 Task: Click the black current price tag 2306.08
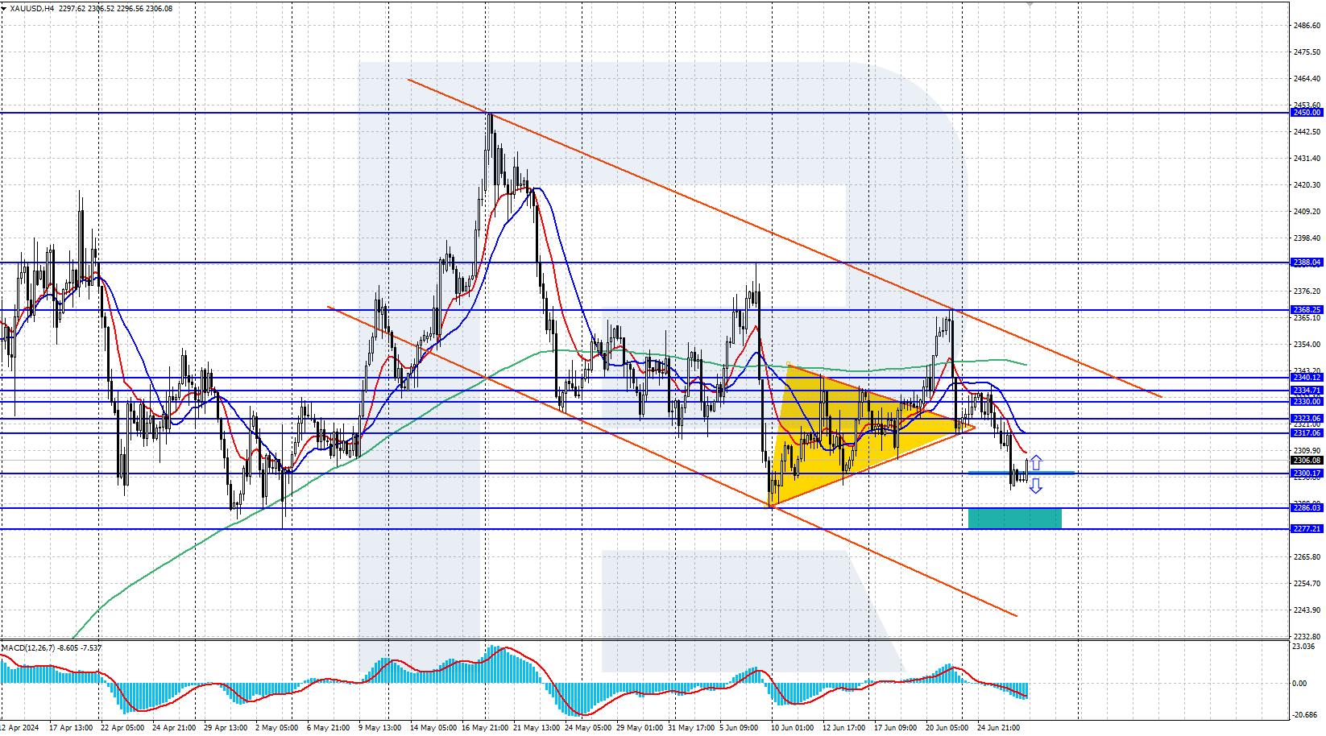click(1306, 461)
